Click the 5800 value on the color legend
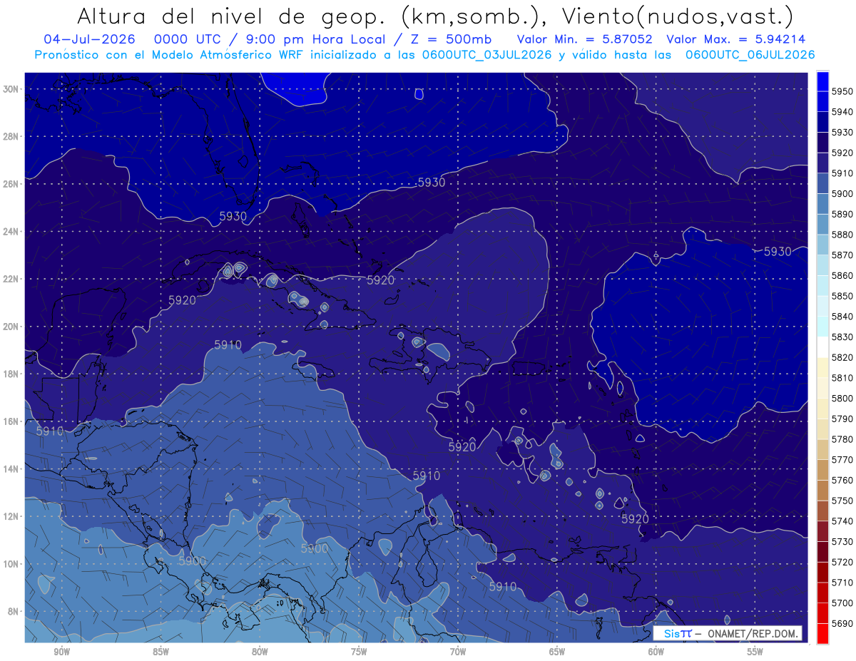The height and width of the screenshot is (661, 856). [842, 398]
